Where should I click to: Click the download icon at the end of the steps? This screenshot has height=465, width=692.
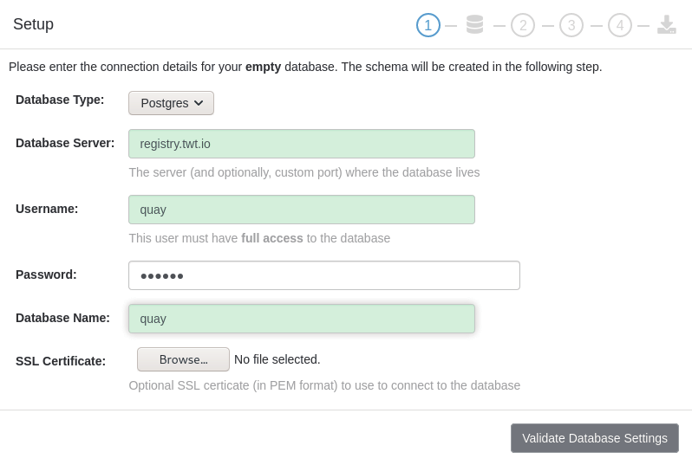click(x=666, y=24)
